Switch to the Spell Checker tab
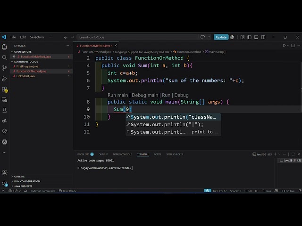Image resolution: width=302 pixels, height=226 pixels. pos(175,154)
